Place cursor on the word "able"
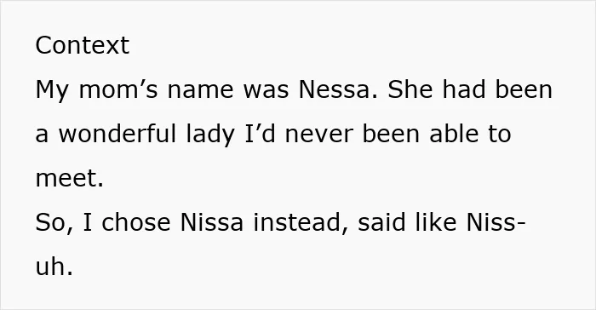596x310 pixels. click(x=454, y=134)
